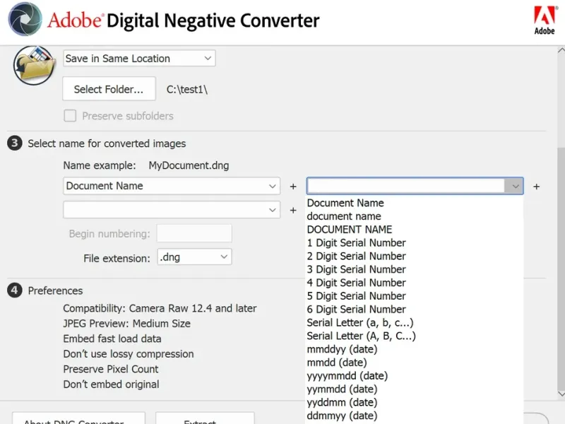Screen dimensions: 565x424
Task: Click the step 4 Preferences number icon
Action: click(x=14, y=290)
